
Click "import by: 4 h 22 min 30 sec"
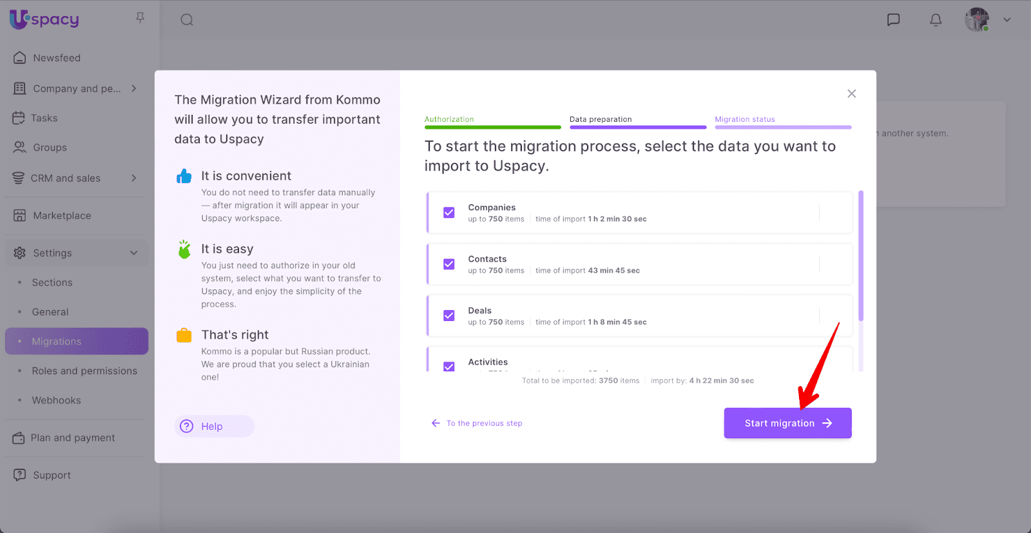702,381
